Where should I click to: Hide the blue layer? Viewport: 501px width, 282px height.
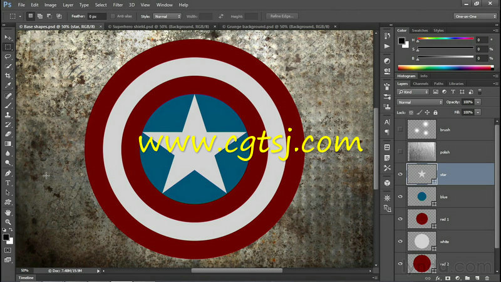point(400,197)
